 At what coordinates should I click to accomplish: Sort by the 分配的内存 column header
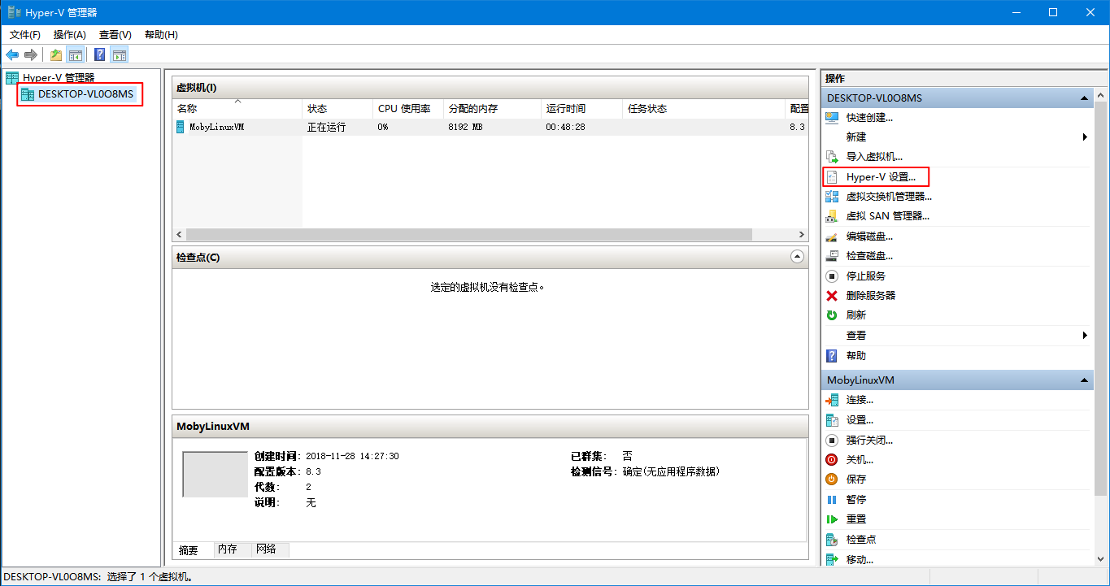point(492,108)
